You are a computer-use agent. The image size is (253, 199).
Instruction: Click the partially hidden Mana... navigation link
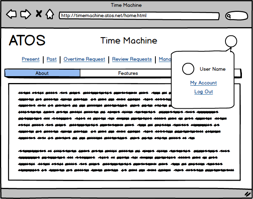(x=165, y=59)
